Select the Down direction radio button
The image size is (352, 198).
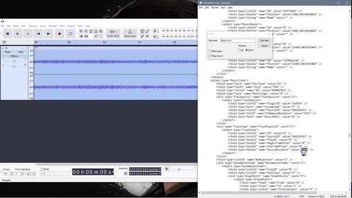point(247,50)
